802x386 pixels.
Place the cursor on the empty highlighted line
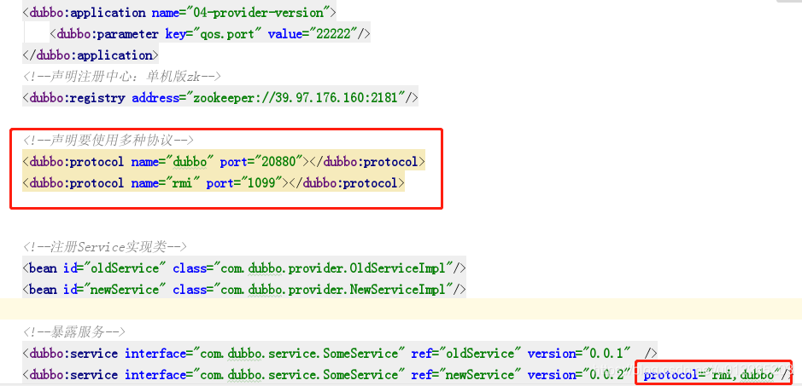pyautogui.click(x=401, y=309)
